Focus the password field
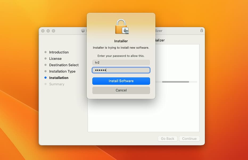 click(x=121, y=70)
